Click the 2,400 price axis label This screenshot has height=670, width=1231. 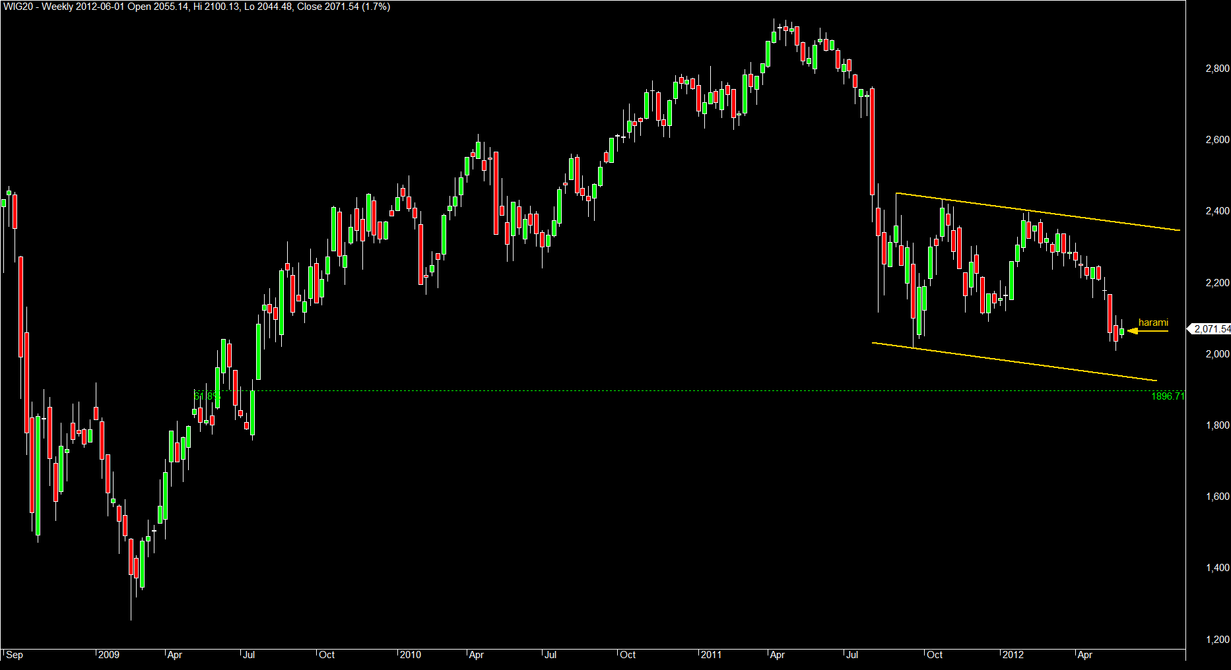tap(1217, 211)
